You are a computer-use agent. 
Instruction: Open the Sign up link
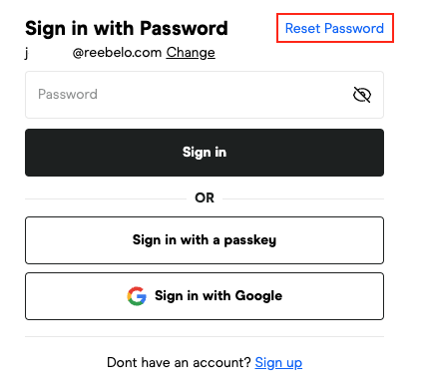coord(278,363)
